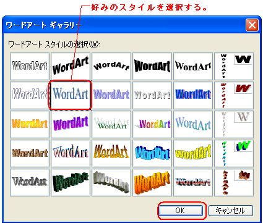Click the キャンセル button
This screenshot has width=263, height=223.
pos(231,211)
